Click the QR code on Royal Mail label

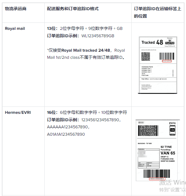(145, 56)
